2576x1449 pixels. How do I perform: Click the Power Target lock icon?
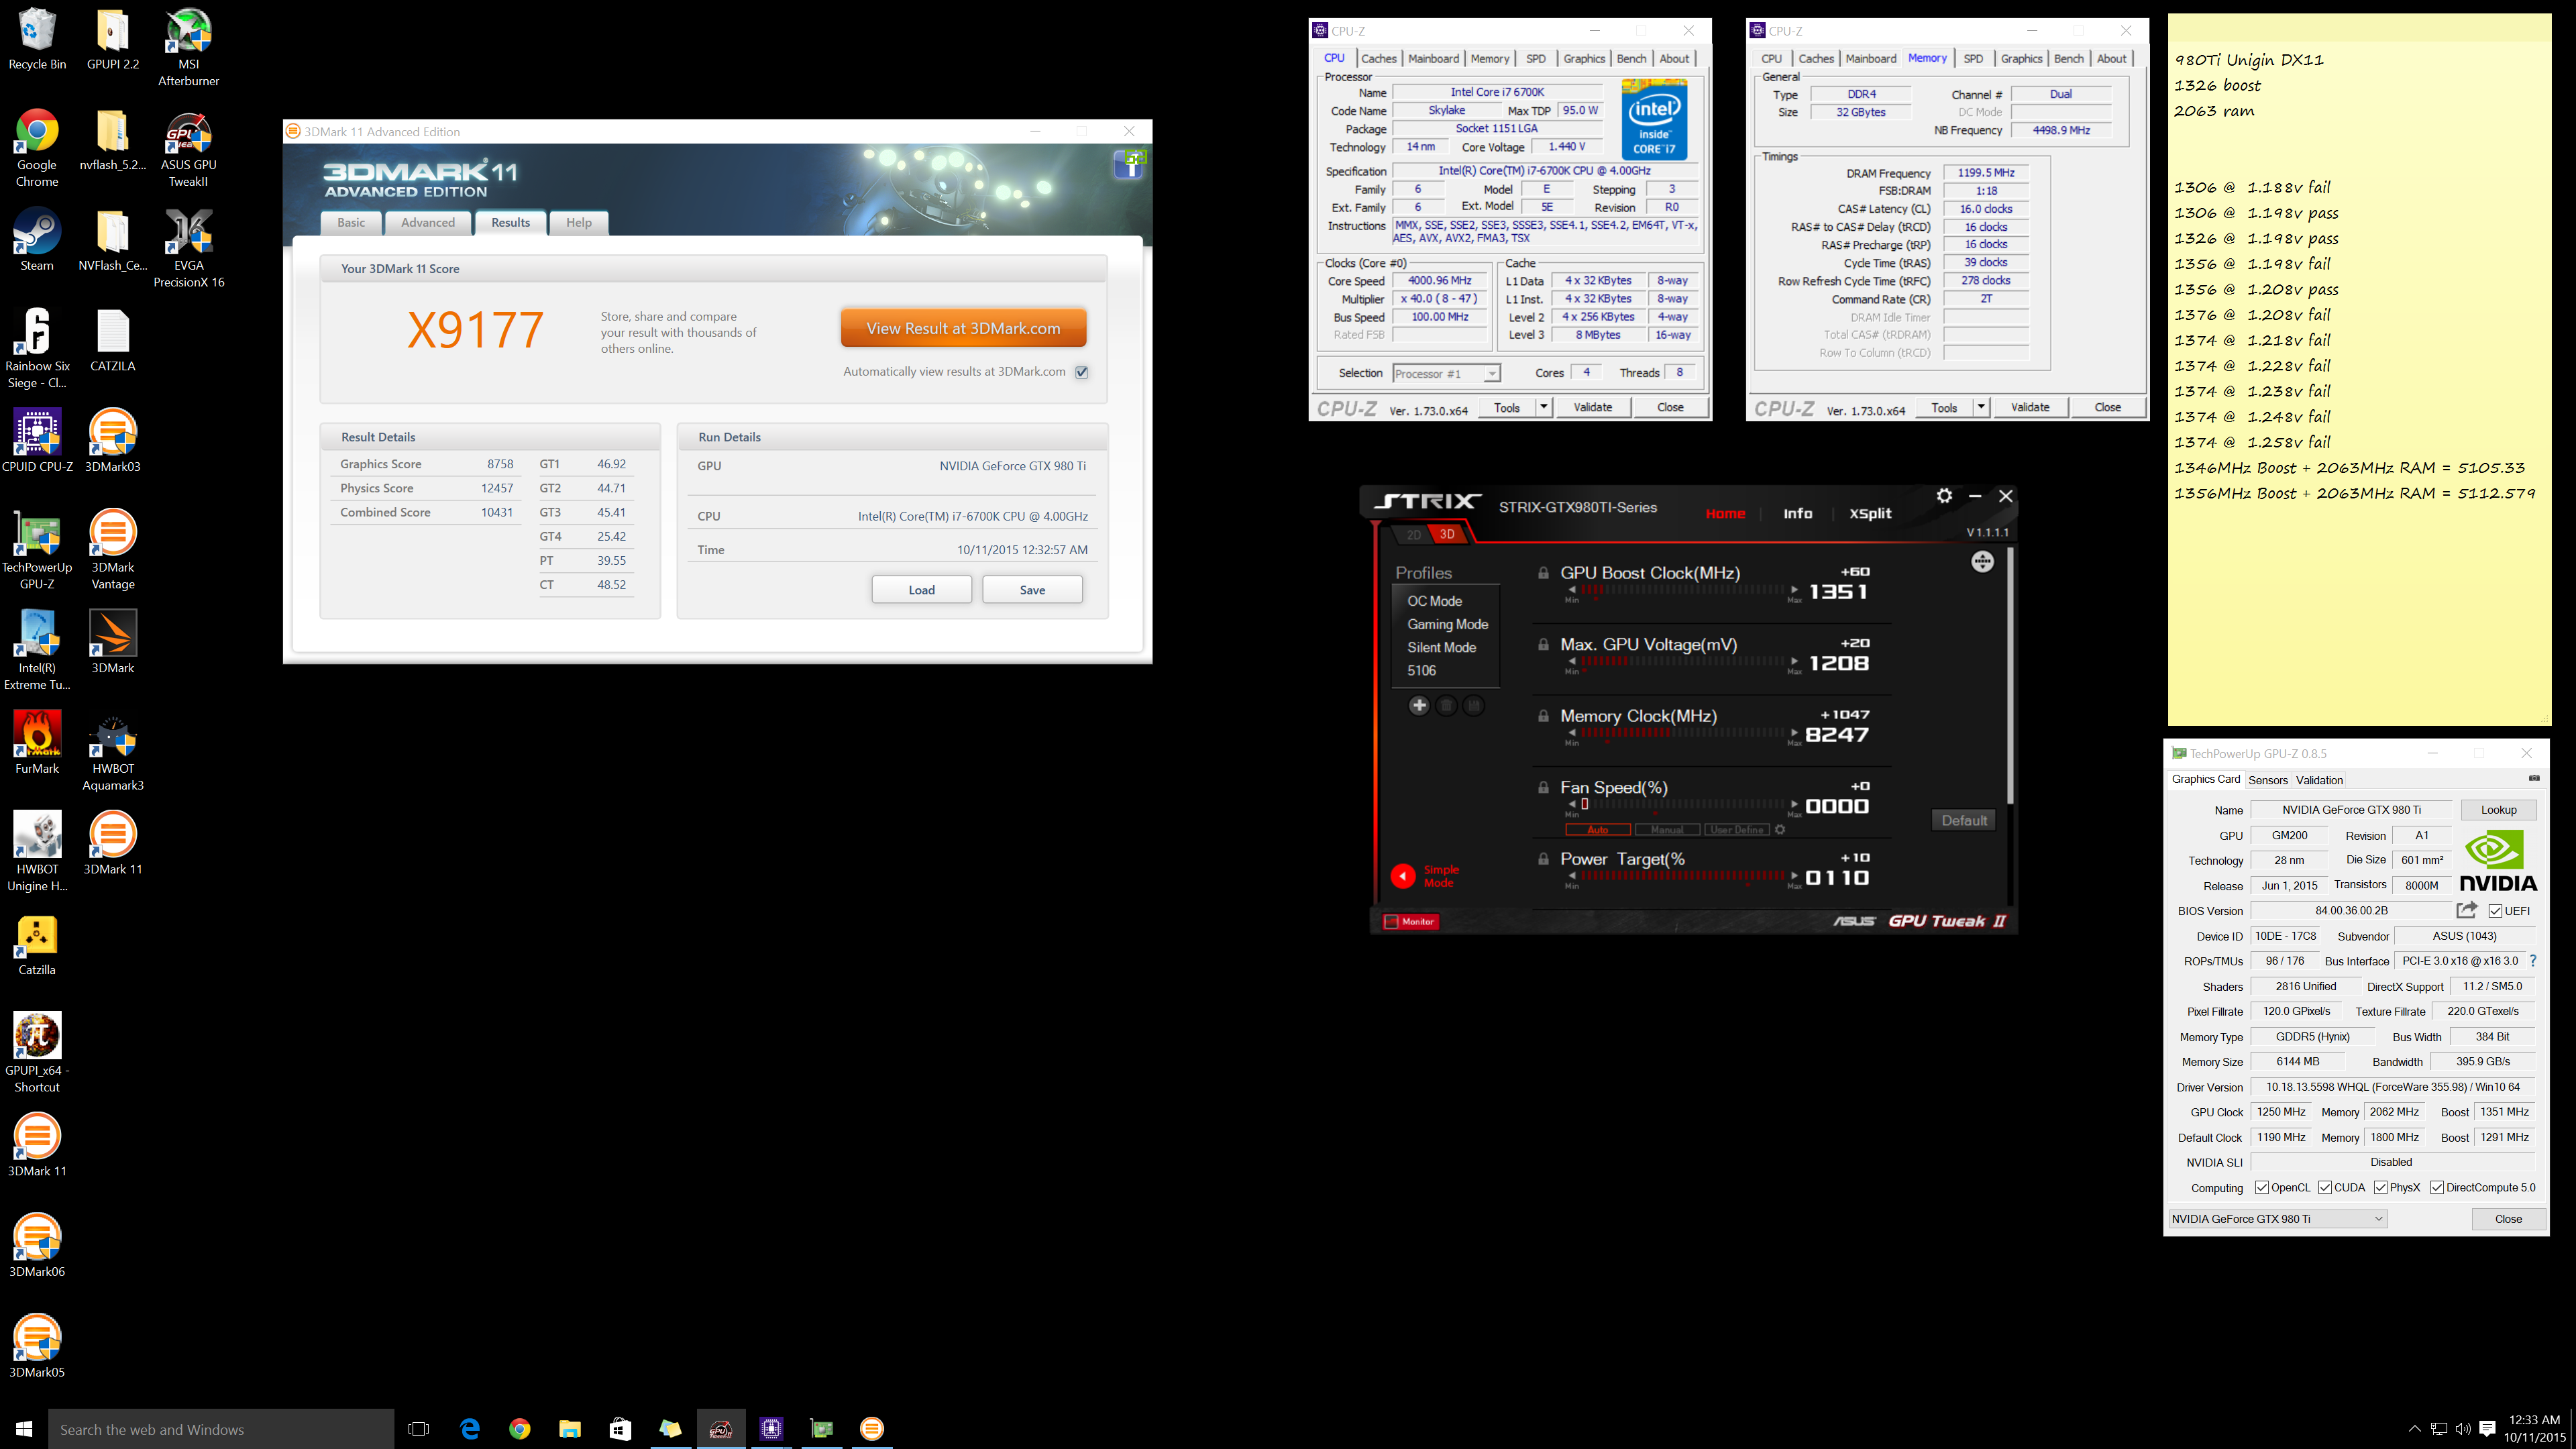pos(1543,859)
